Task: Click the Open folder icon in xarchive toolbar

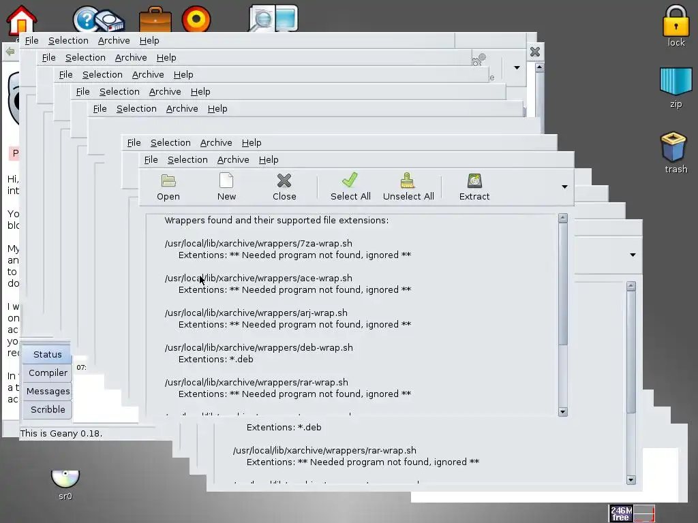Action: click(168, 180)
